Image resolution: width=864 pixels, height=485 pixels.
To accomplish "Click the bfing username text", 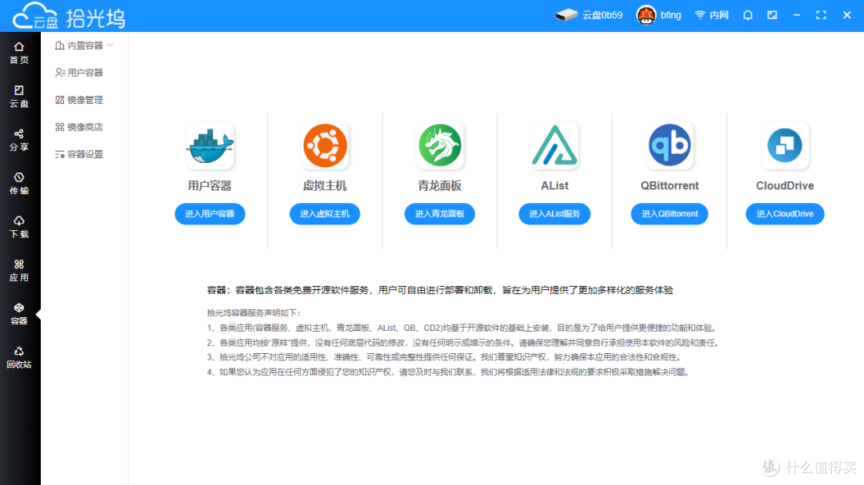I will tap(670, 15).
